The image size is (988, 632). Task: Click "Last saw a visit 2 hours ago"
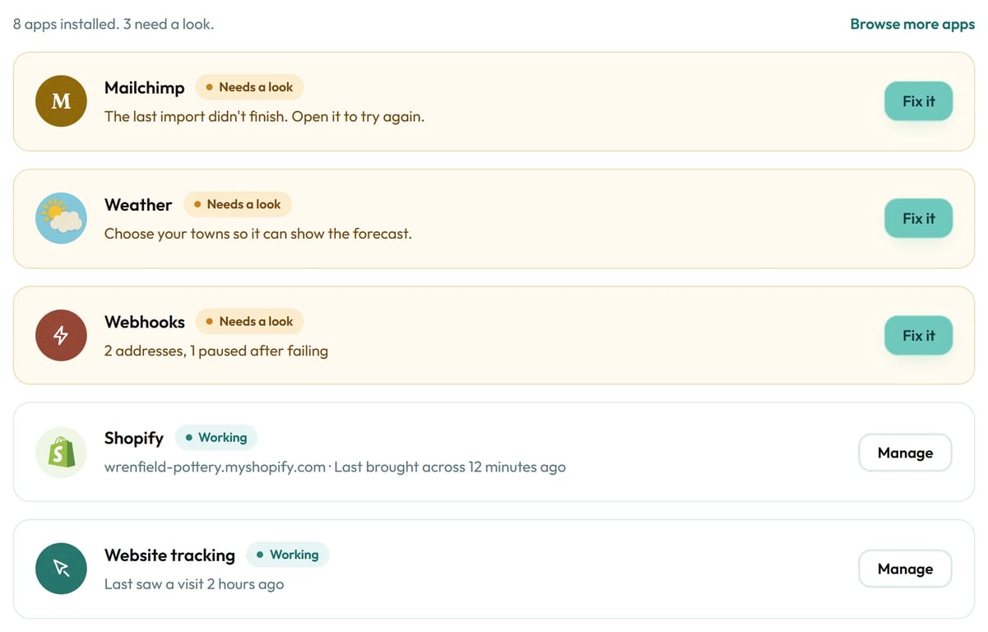point(194,584)
